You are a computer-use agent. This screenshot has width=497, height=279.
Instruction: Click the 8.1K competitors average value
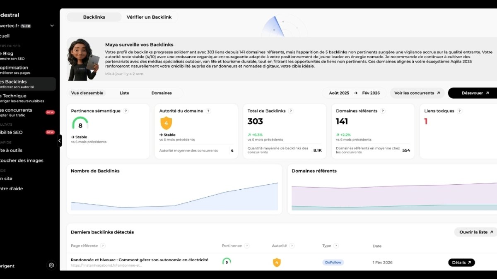coord(318,150)
